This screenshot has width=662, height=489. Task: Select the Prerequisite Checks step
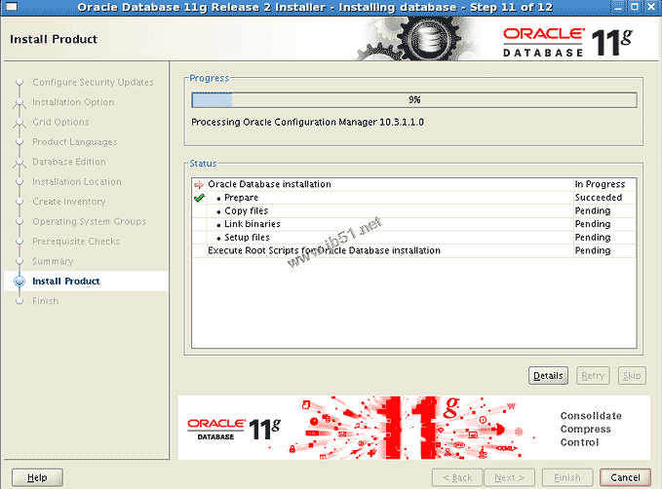(x=76, y=242)
